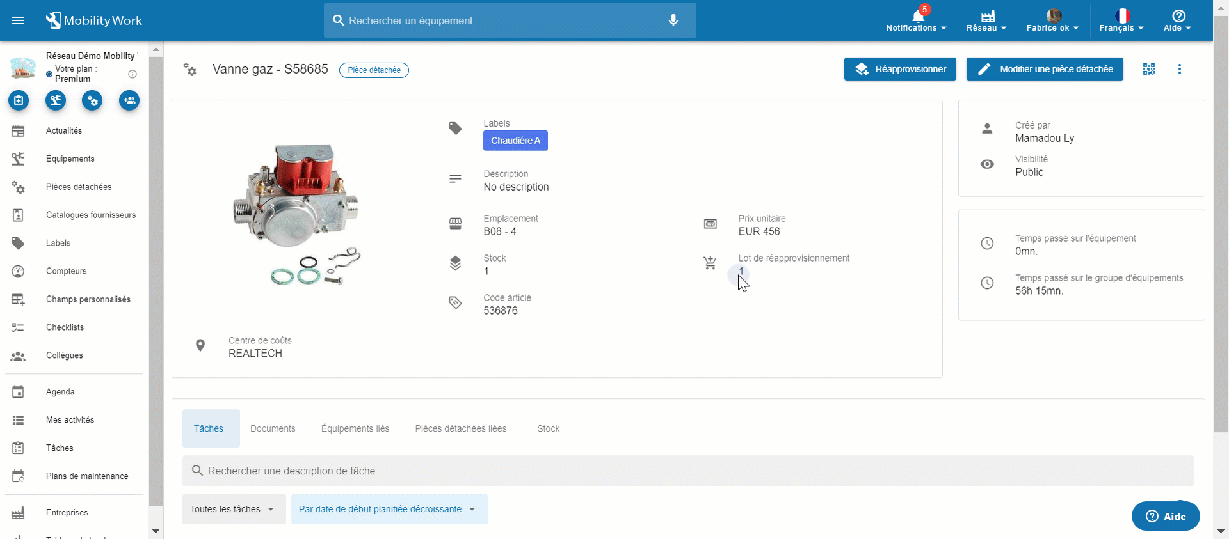Click the plan info icon
The width and height of the screenshot is (1229, 539).
tap(133, 74)
